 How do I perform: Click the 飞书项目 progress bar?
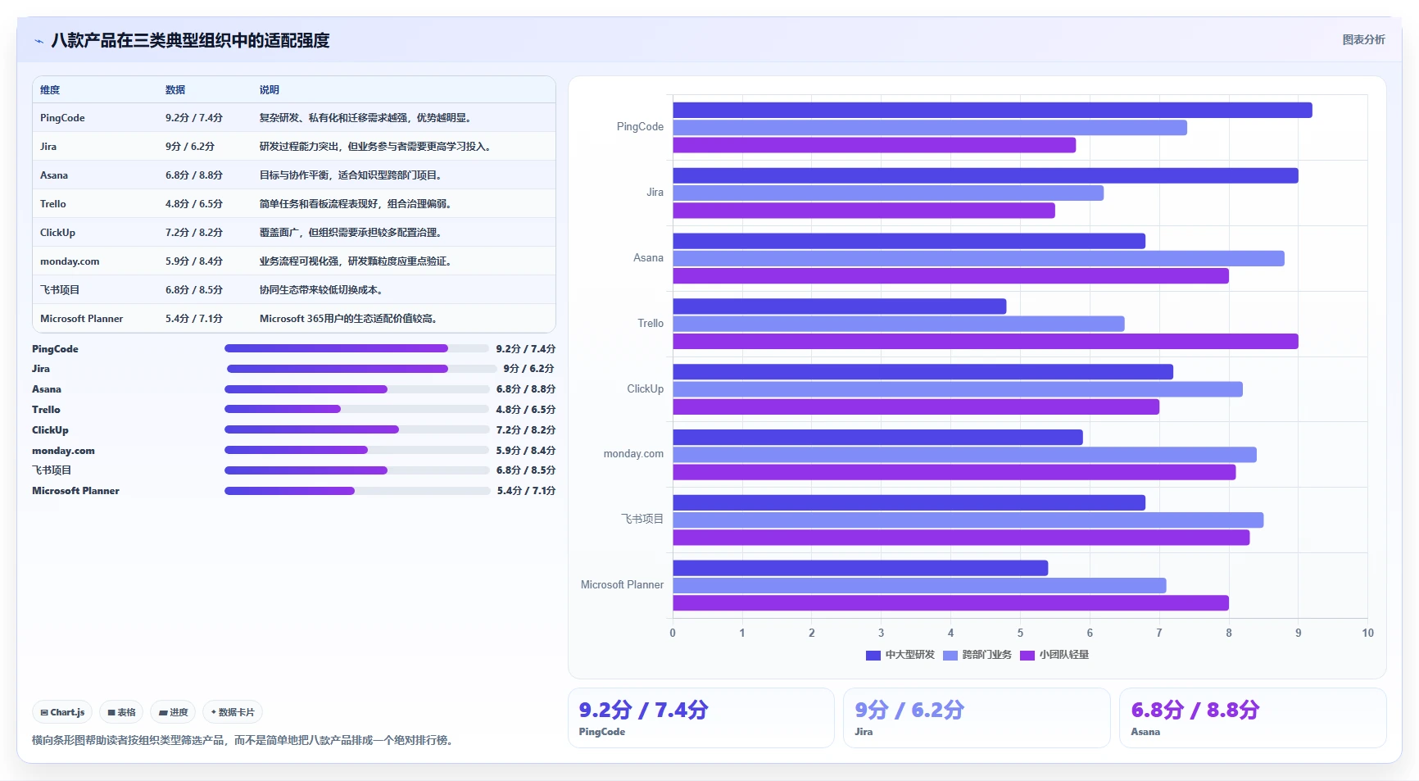[x=356, y=470]
